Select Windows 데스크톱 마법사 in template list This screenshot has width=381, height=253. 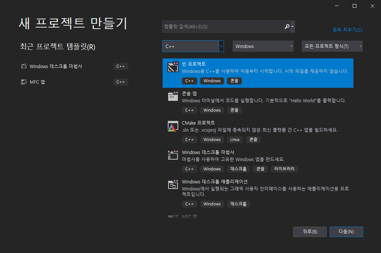pyautogui.click(x=208, y=152)
